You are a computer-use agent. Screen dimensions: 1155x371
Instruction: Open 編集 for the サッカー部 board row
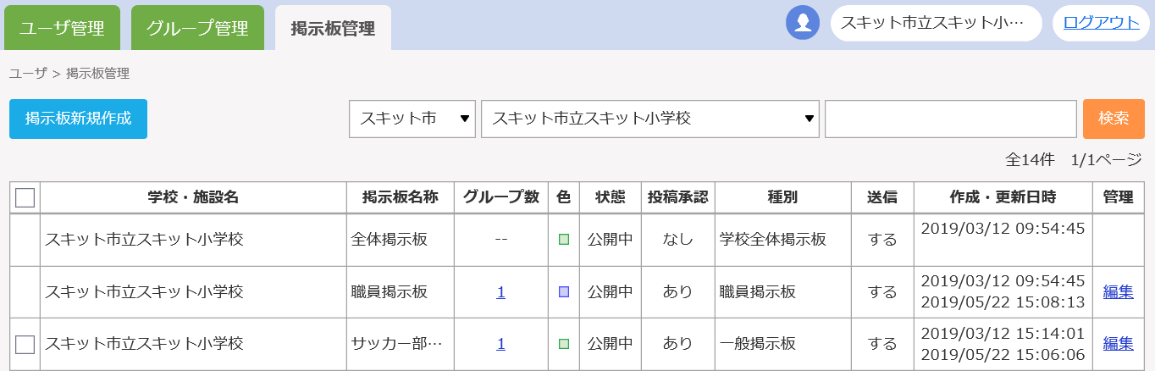pos(1118,344)
